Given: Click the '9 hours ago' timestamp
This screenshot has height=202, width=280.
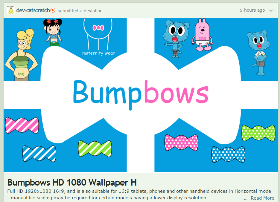Looking at the screenshot, I should click(252, 10).
